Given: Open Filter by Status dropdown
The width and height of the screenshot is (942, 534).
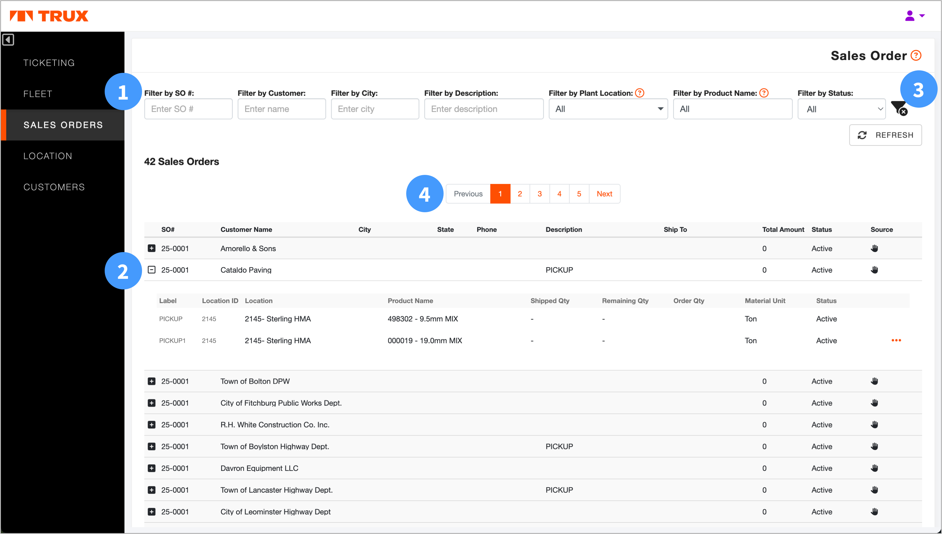Looking at the screenshot, I should [841, 109].
